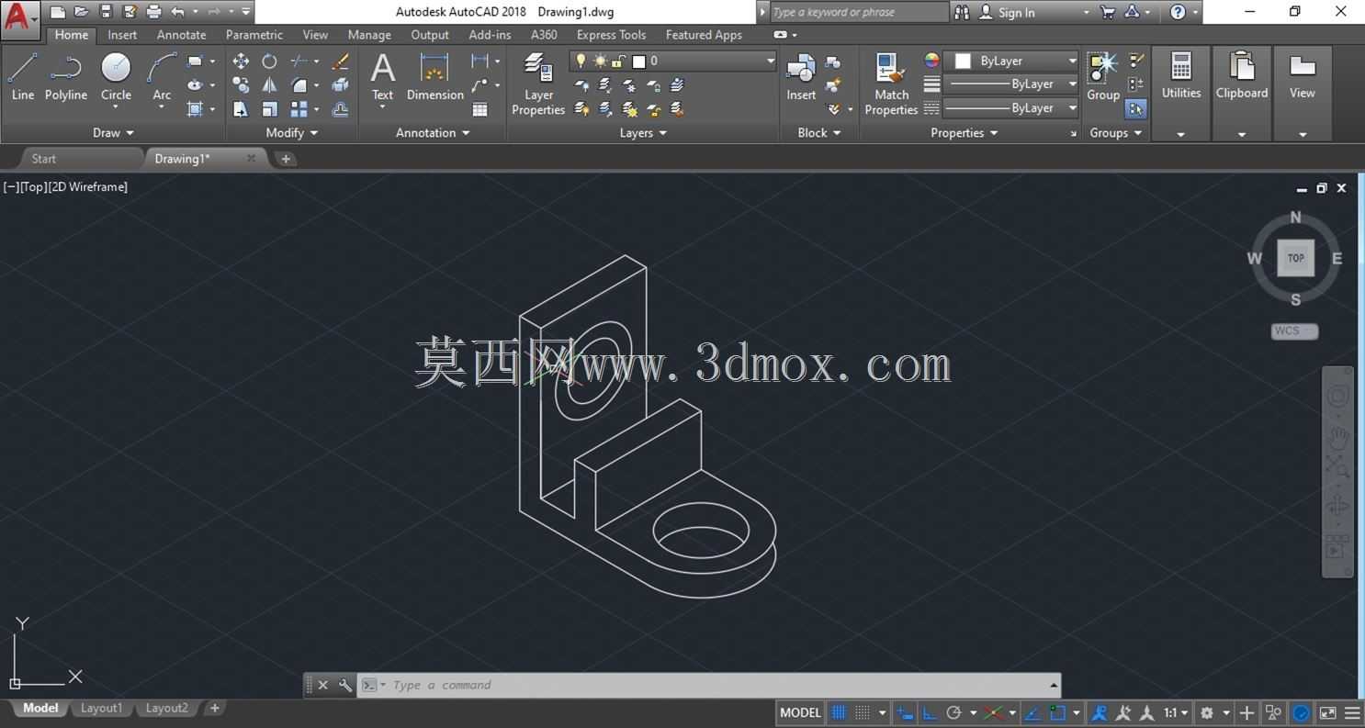Select the Text annotation tool
Screen dimensions: 1365x728
click(382, 76)
